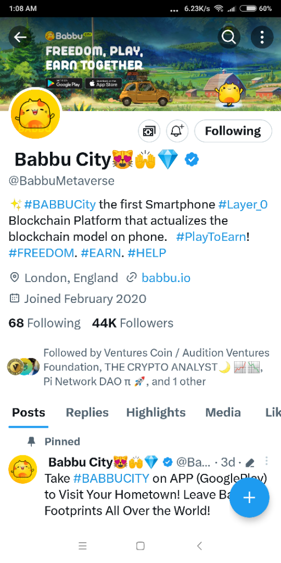
Task: Go back using the header arrow
Action: click(20, 37)
